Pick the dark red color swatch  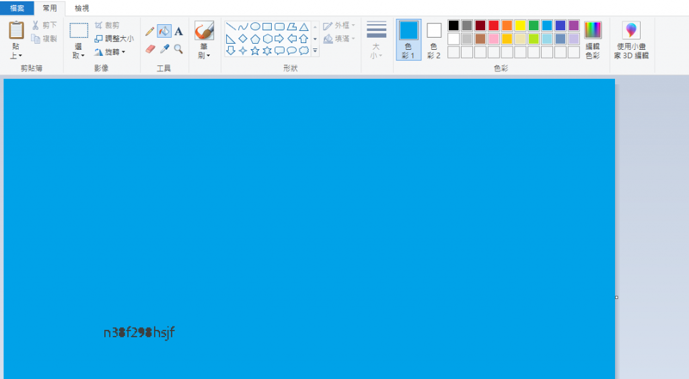(x=480, y=26)
